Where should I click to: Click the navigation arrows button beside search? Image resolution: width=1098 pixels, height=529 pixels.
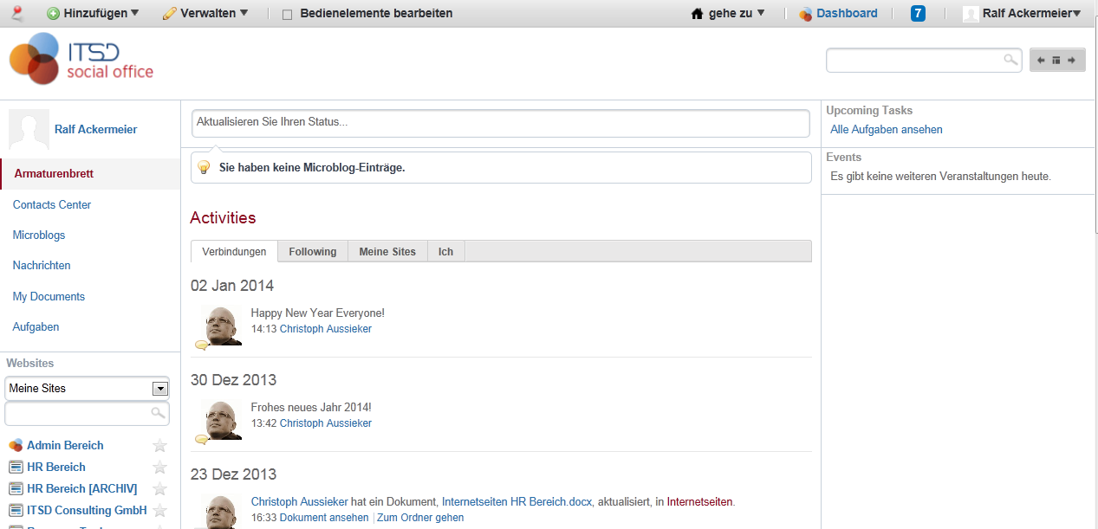pyautogui.click(x=1056, y=60)
